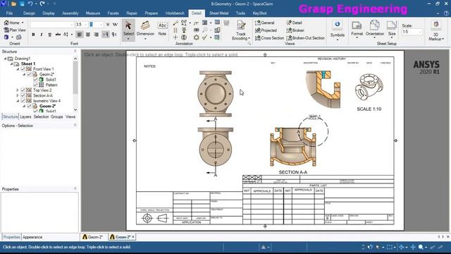This screenshot has height=254, width=451.
Task: Apply underline formatting
Action: (50, 35)
